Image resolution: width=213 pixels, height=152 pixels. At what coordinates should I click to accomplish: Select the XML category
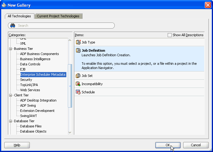point(23,43)
